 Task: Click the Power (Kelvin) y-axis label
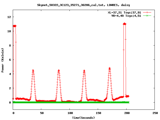(3, 60)
